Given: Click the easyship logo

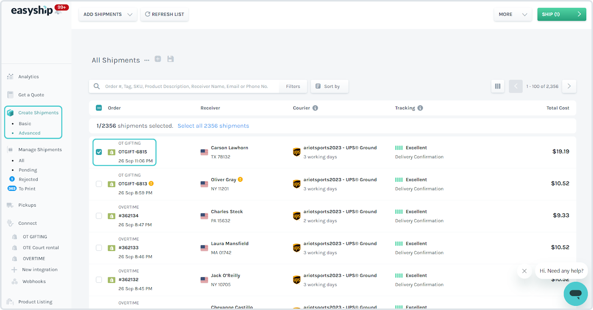Looking at the screenshot, I should pos(32,11).
